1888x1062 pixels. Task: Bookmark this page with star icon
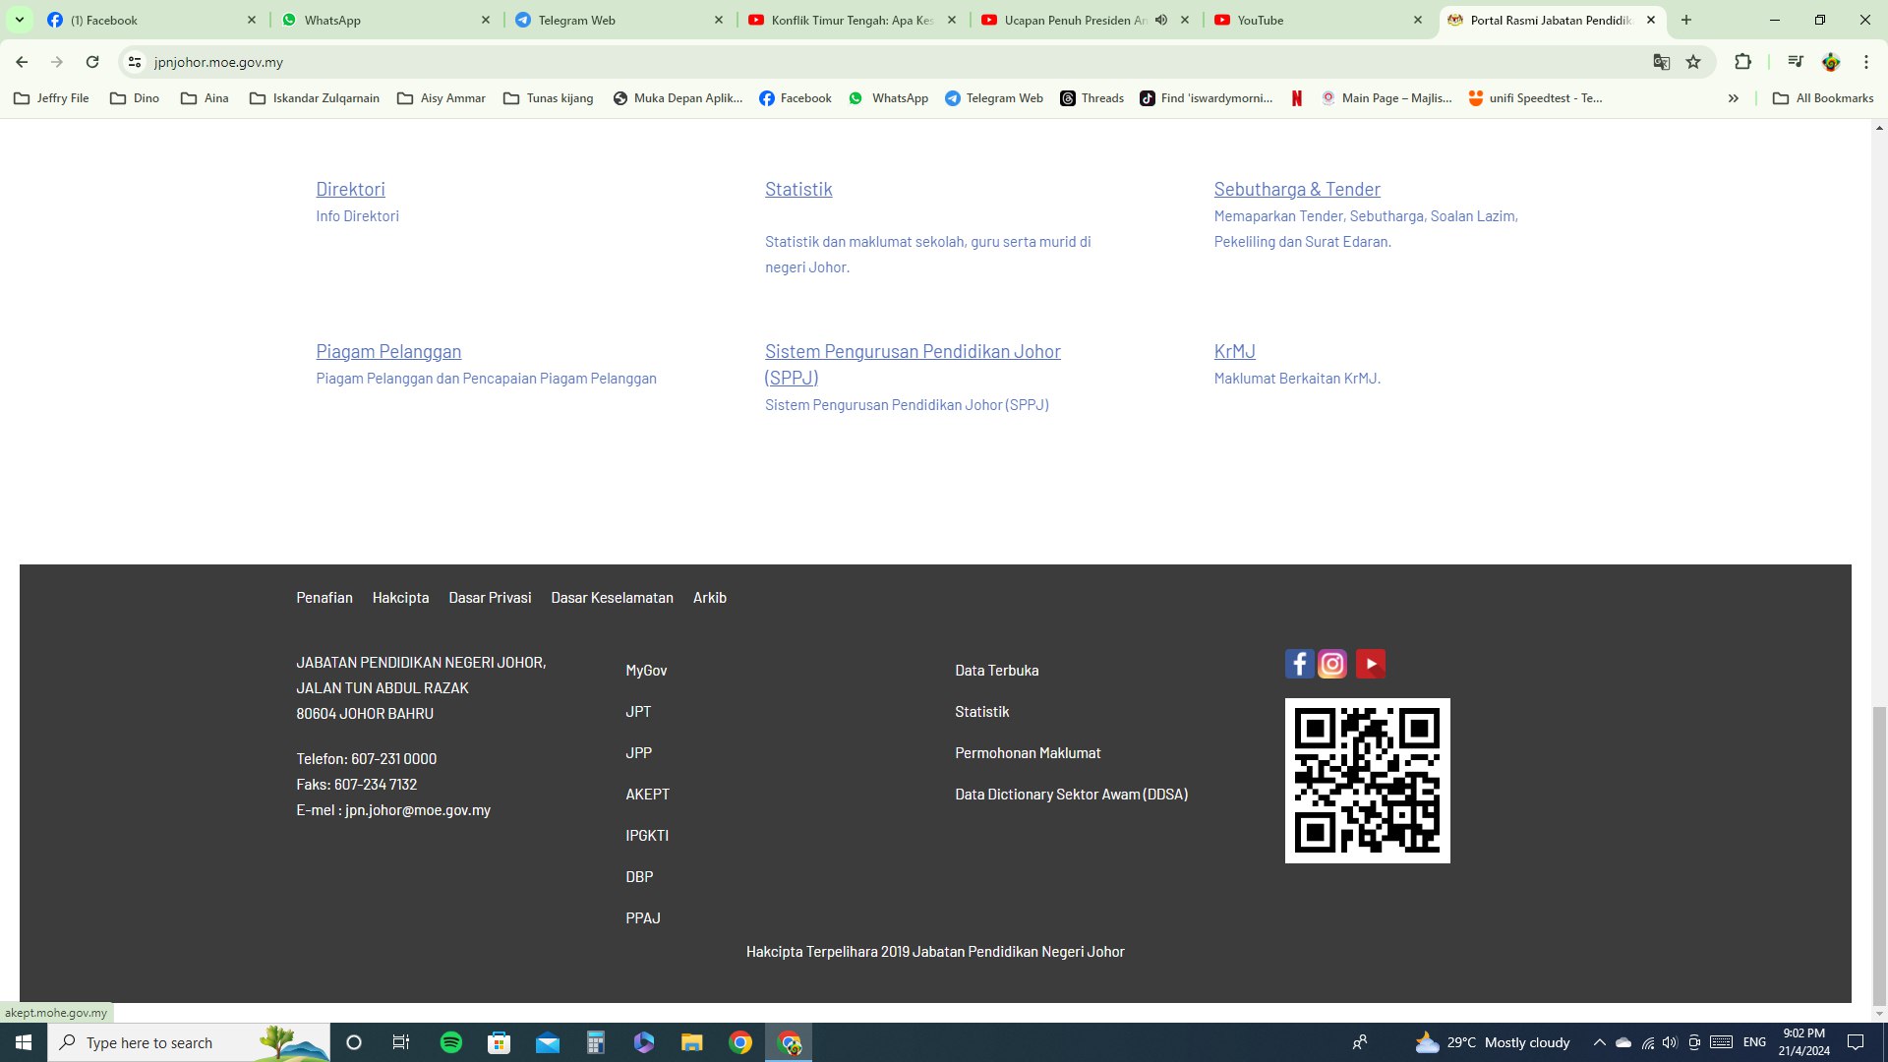[x=1693, y=62]
